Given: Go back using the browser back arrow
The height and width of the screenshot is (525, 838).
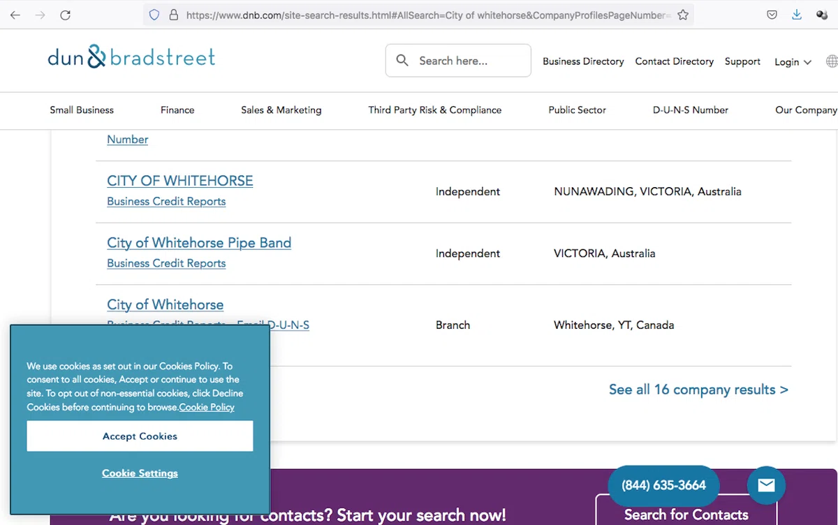Looking at the screenshot, I should pyautogui.click(x=15, y=15).
